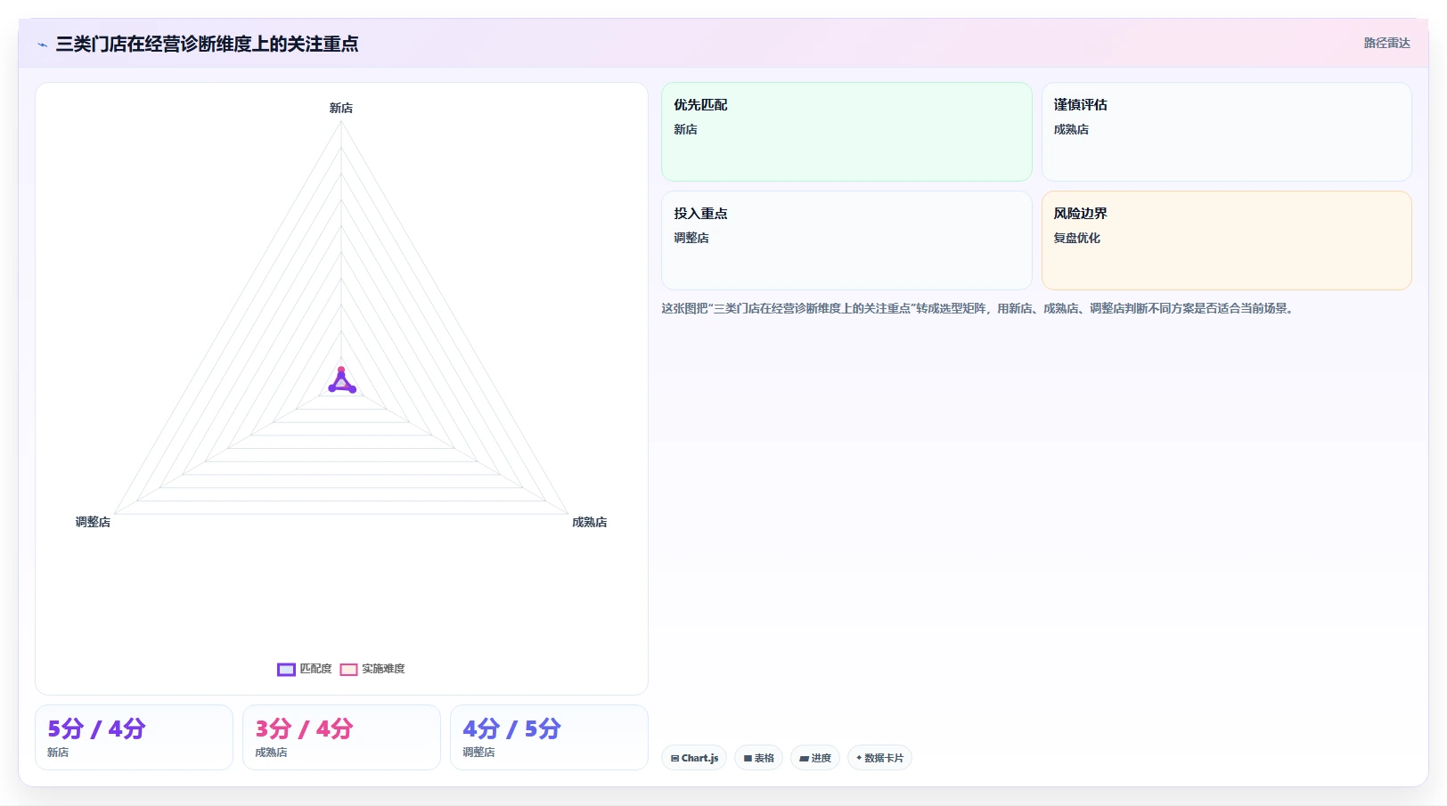Click the page title 三类门店在经营诊断维度上的关注重点
The image size is (1447, 806).
click(x=207, y=44)
